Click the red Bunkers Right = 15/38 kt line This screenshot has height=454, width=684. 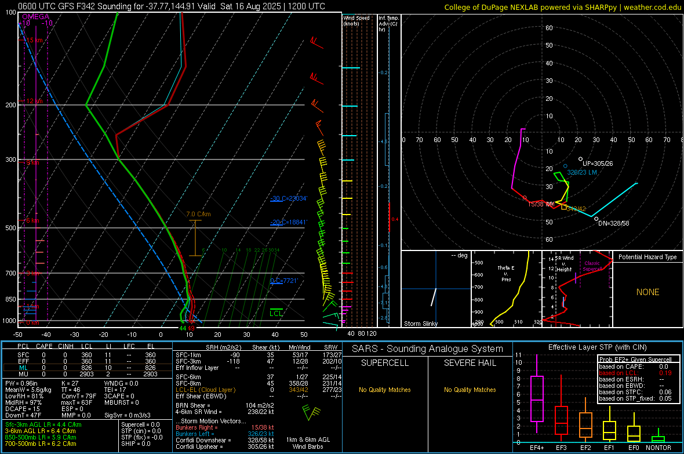click(225, 428)
